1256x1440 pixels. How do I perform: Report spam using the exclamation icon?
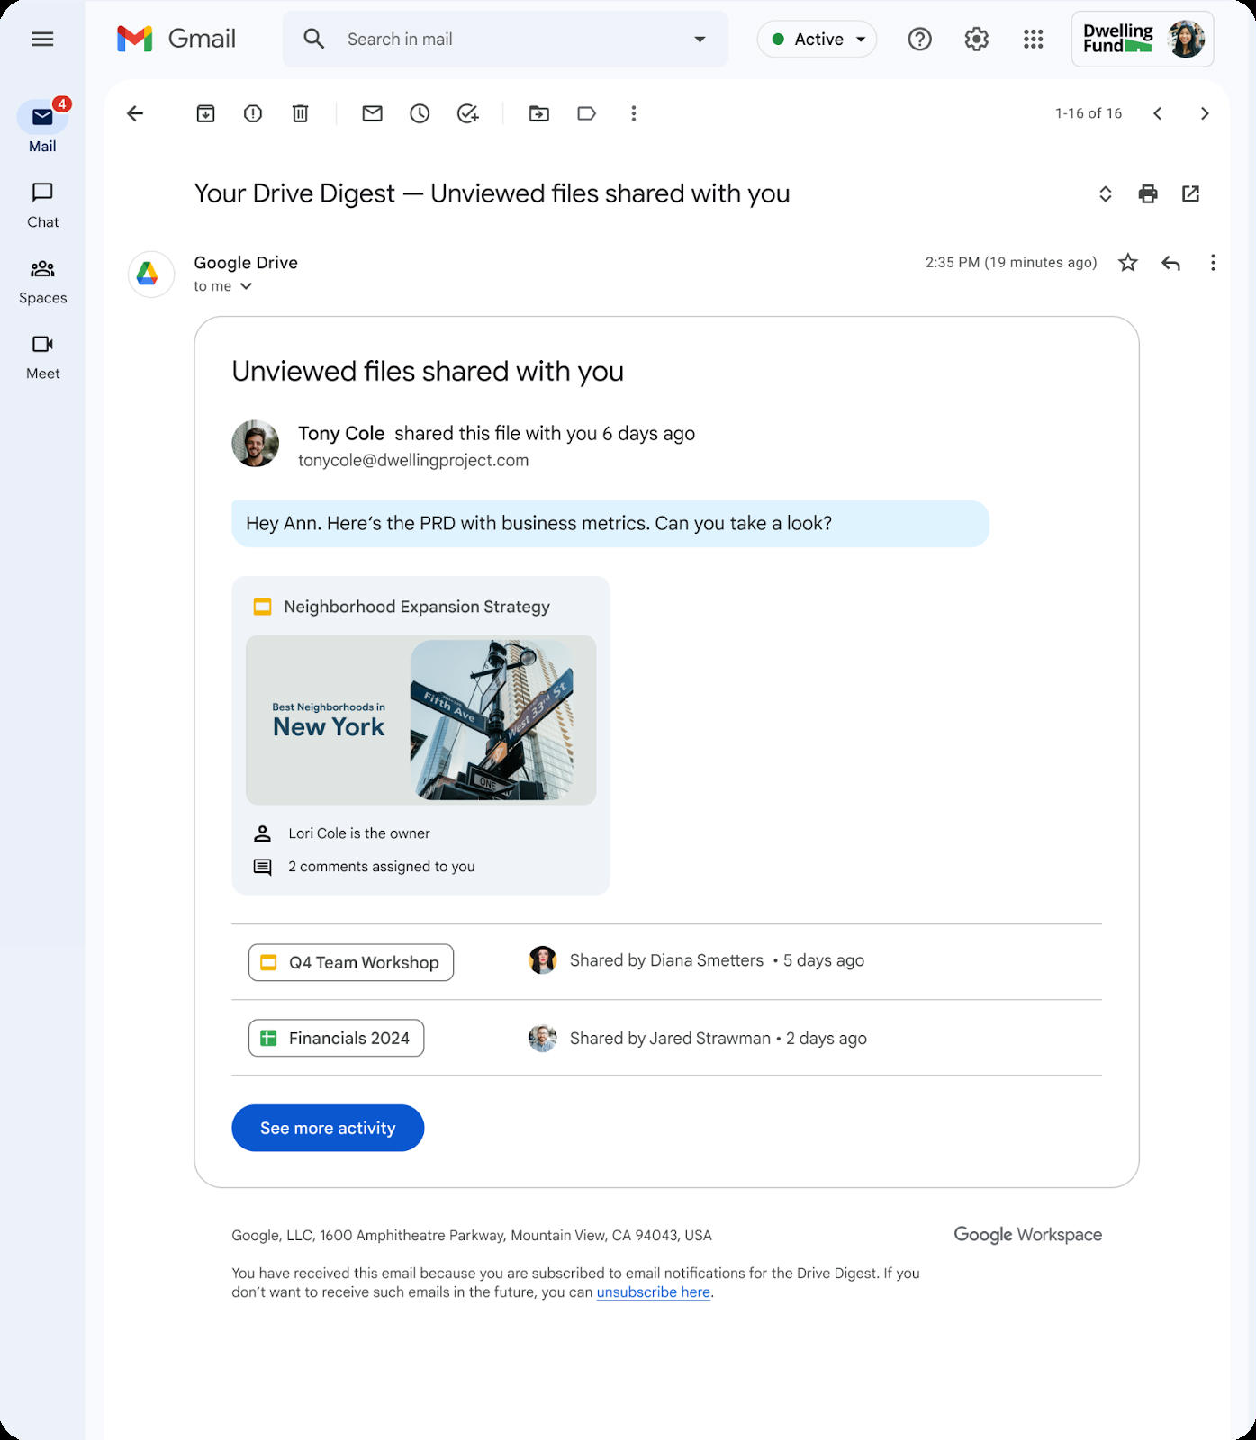253,113
